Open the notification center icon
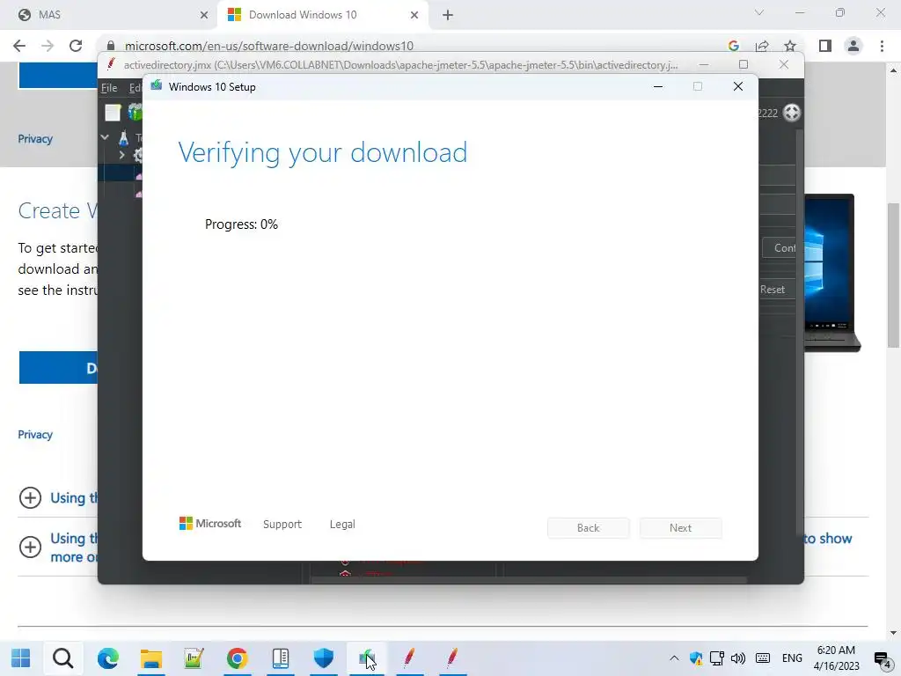 point(883,658)
